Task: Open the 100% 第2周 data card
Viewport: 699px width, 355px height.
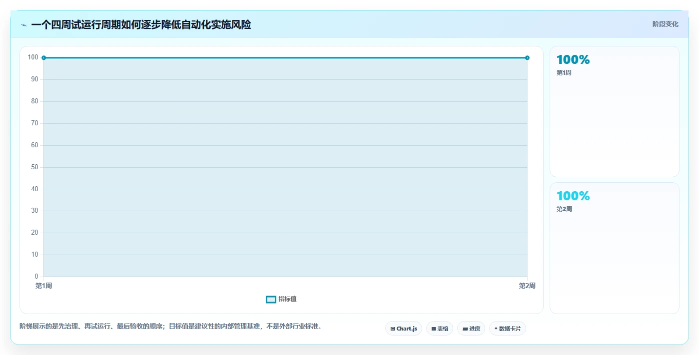Action: point(615,248)
